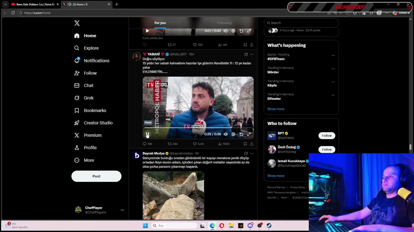The height and width of the screenshot is (232, 414).
Task: Open more options for Köpfe trend
Action: point(333,82)
